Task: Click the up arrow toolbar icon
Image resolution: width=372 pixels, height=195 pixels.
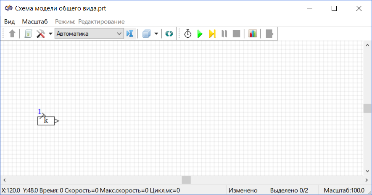Action: (x=12, y=34)
